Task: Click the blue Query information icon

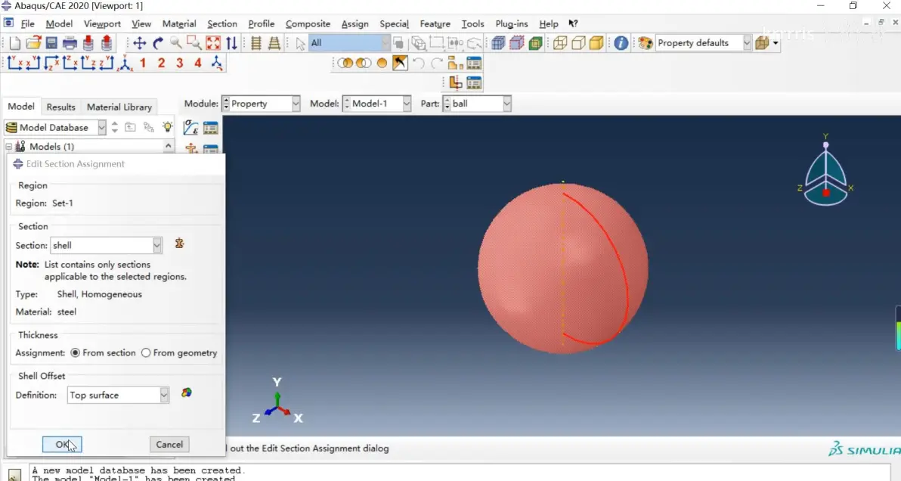Action: pos(621,43)
